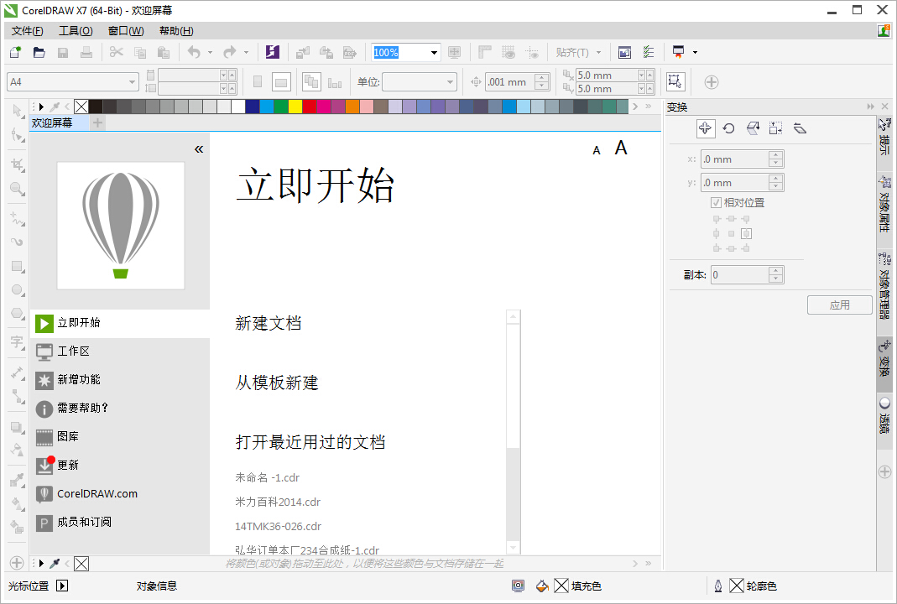Select the Text tool

click(x=17, y=342)
